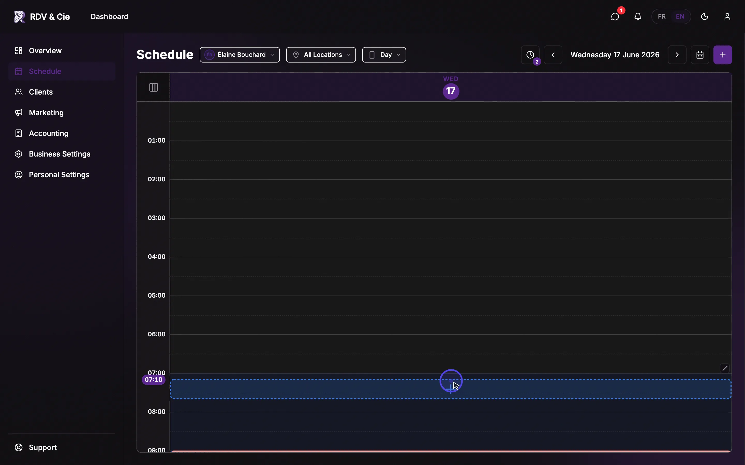The image size is (745, 465).
Task: Expand the All Locations dropdown
Action: click(321, 55)
